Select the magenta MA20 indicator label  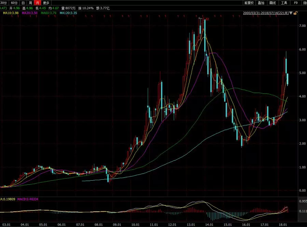30,13
